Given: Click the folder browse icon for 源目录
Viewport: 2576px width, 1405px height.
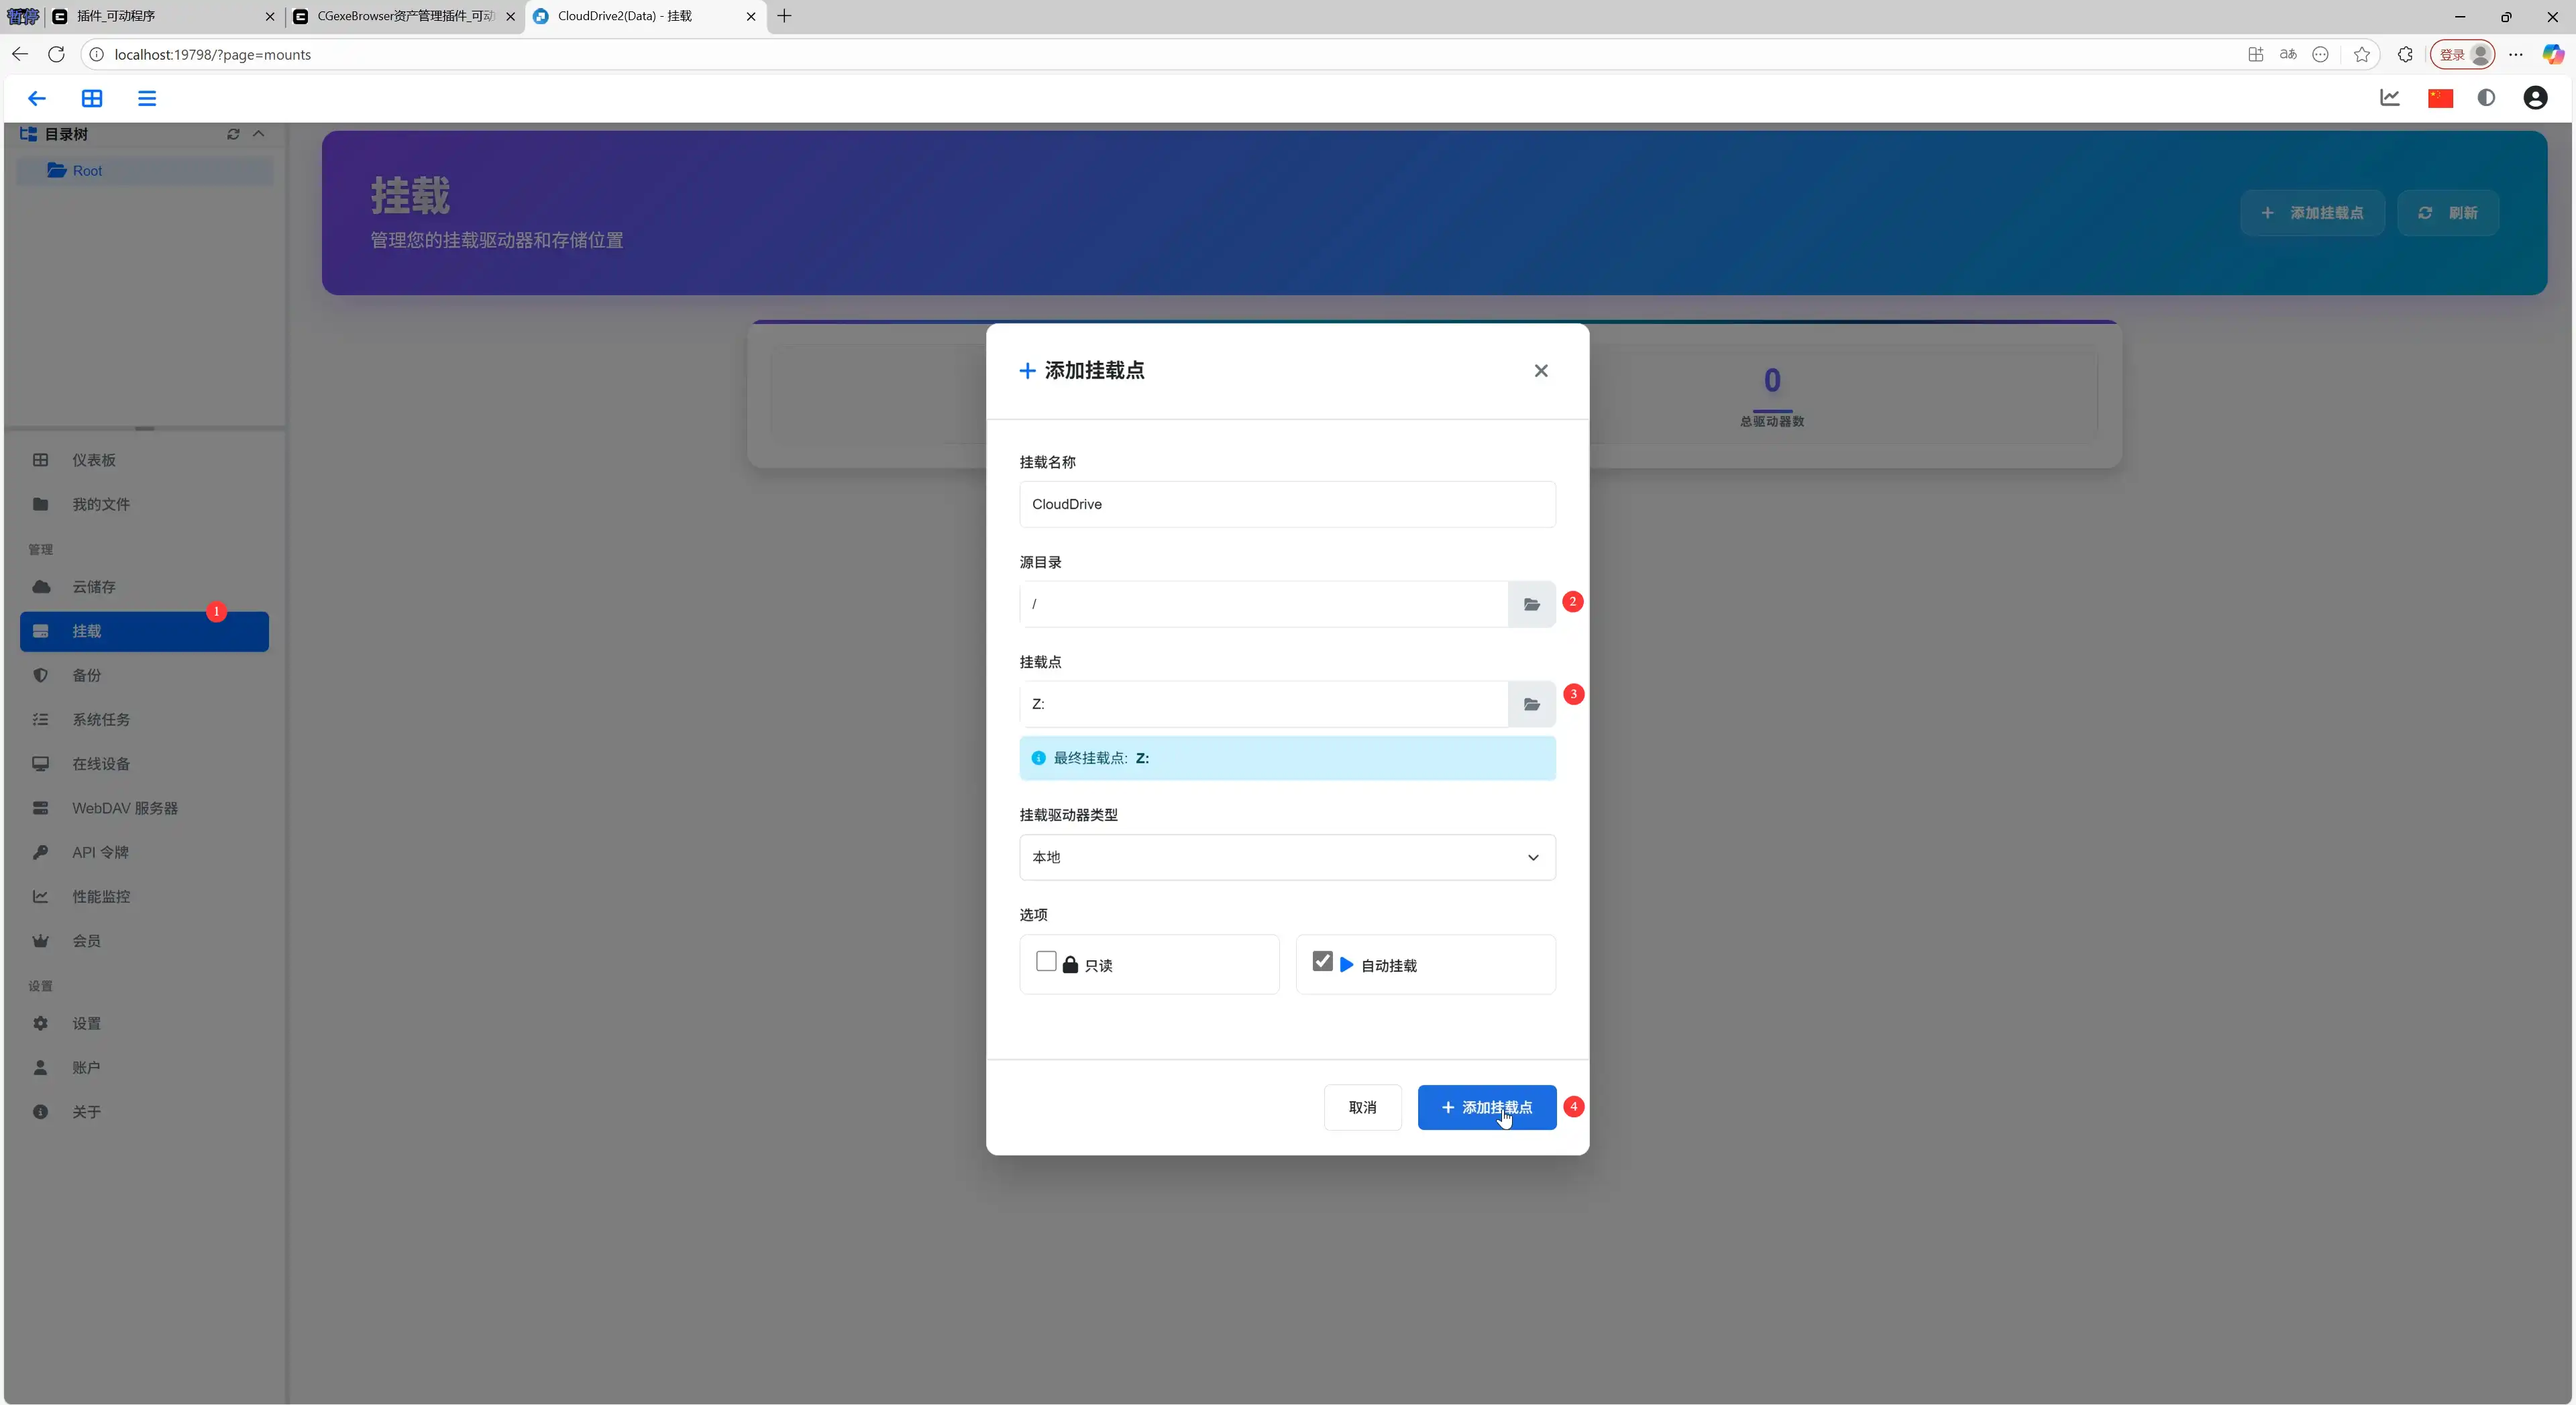Looking at the screenshot, I should click(x=1531, y=604).
